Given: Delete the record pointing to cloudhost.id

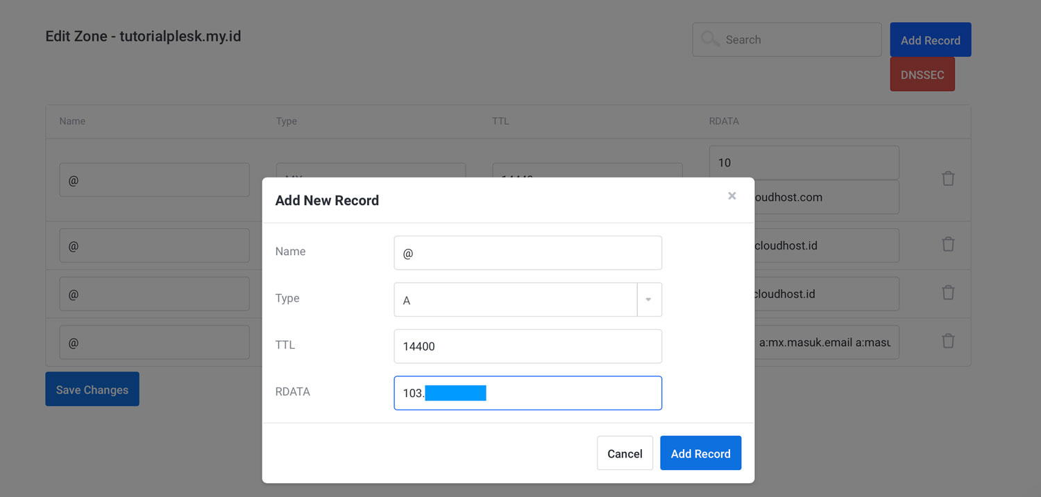Looking at the screenshot, I should pyautogui.click(x=948, y=244).
